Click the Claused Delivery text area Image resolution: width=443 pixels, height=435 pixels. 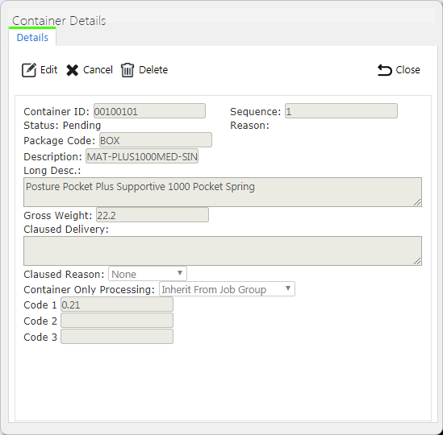(223, 251)
